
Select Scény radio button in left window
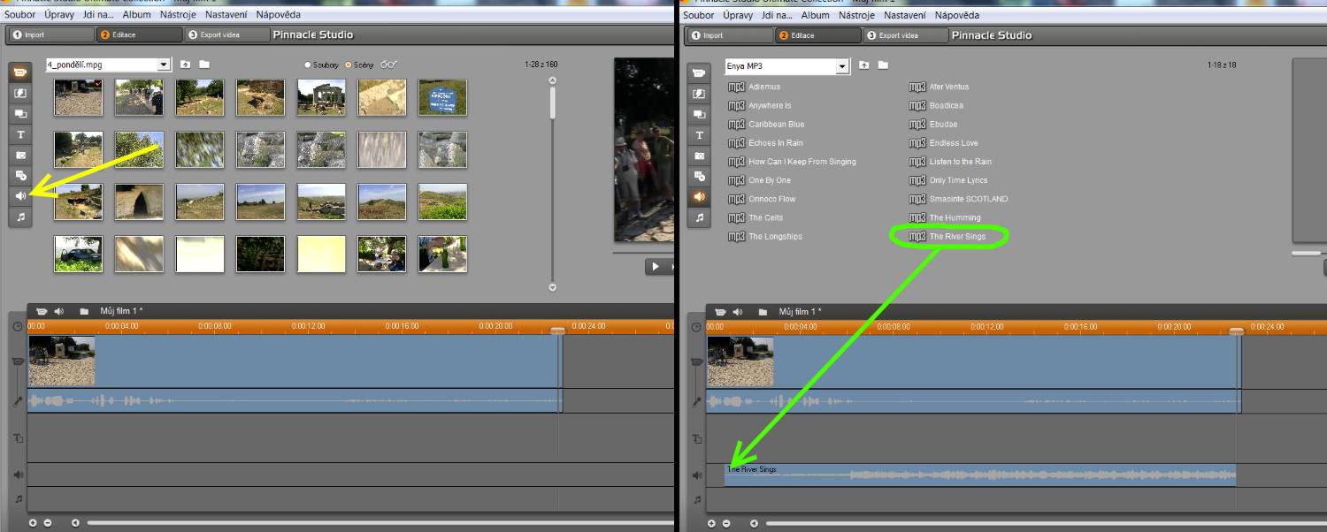click(348, 65)
